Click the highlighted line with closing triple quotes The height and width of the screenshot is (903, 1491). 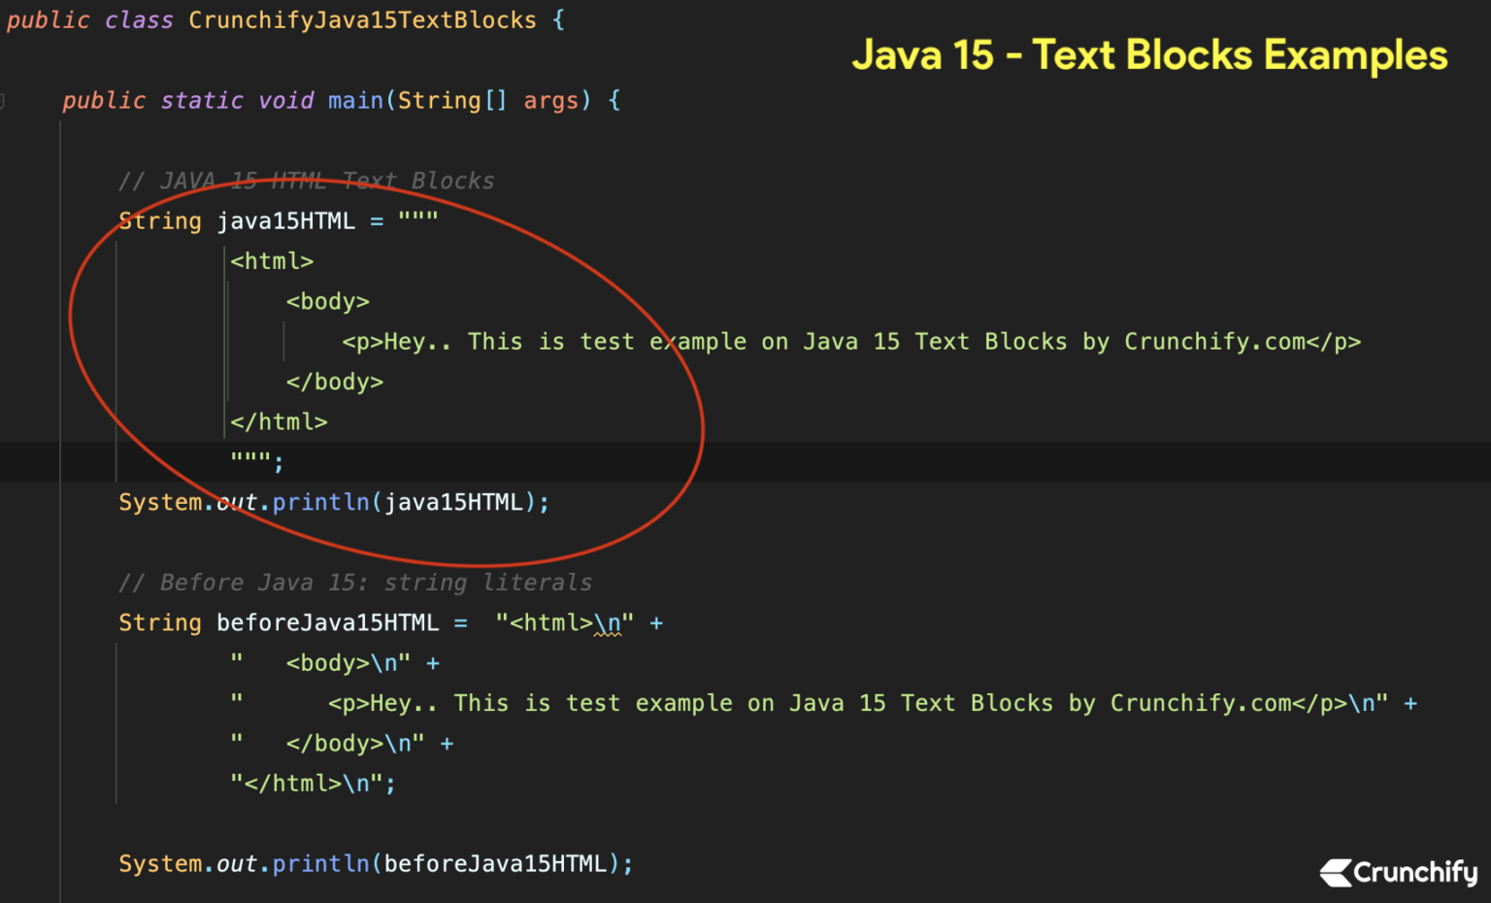(x=255, y=458)
